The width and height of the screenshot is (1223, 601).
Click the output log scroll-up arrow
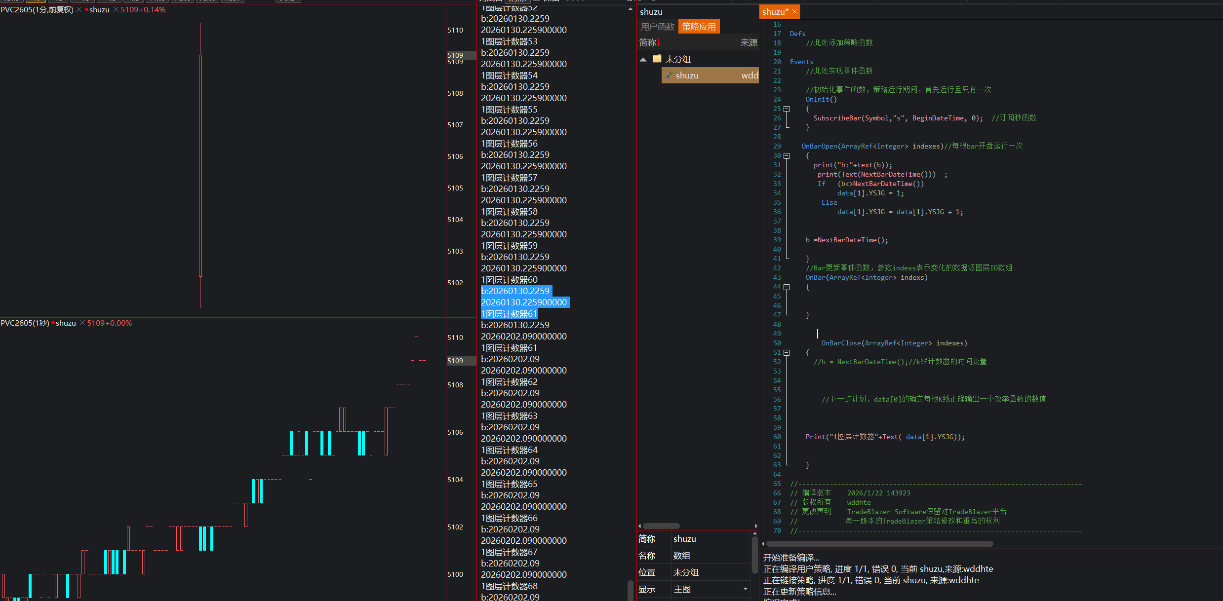click(630, 9)
